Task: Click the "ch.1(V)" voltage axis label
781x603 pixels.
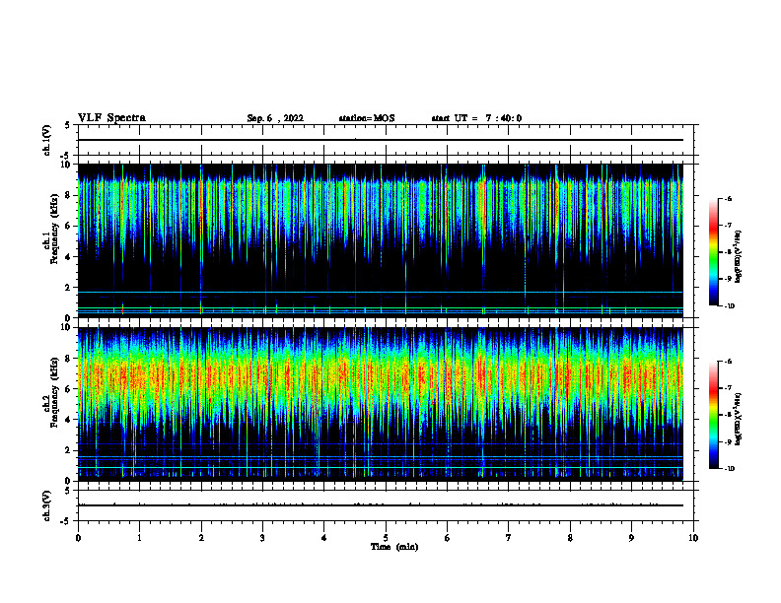Action: [x=47, y=140]
